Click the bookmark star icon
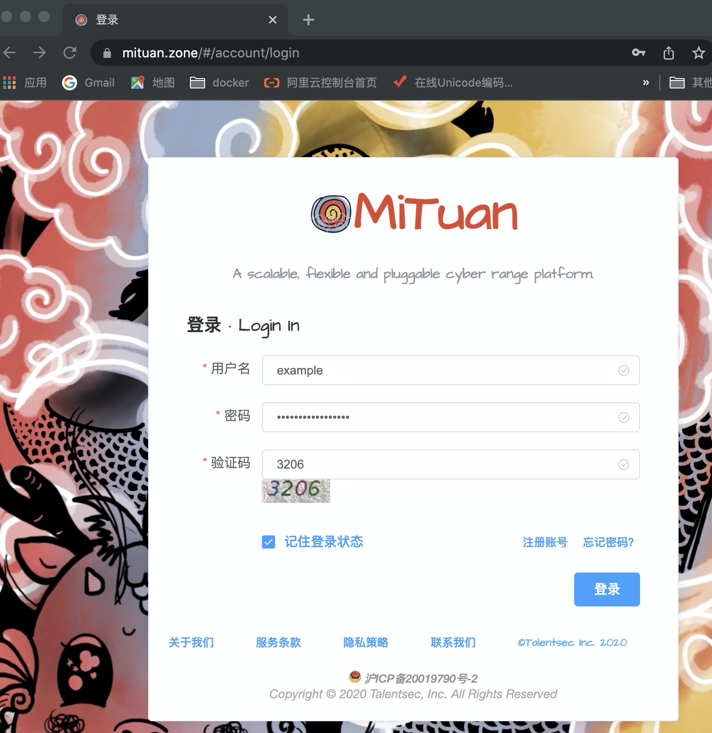Viewport: 712px width, 733px height. click(x=699, y=53)
